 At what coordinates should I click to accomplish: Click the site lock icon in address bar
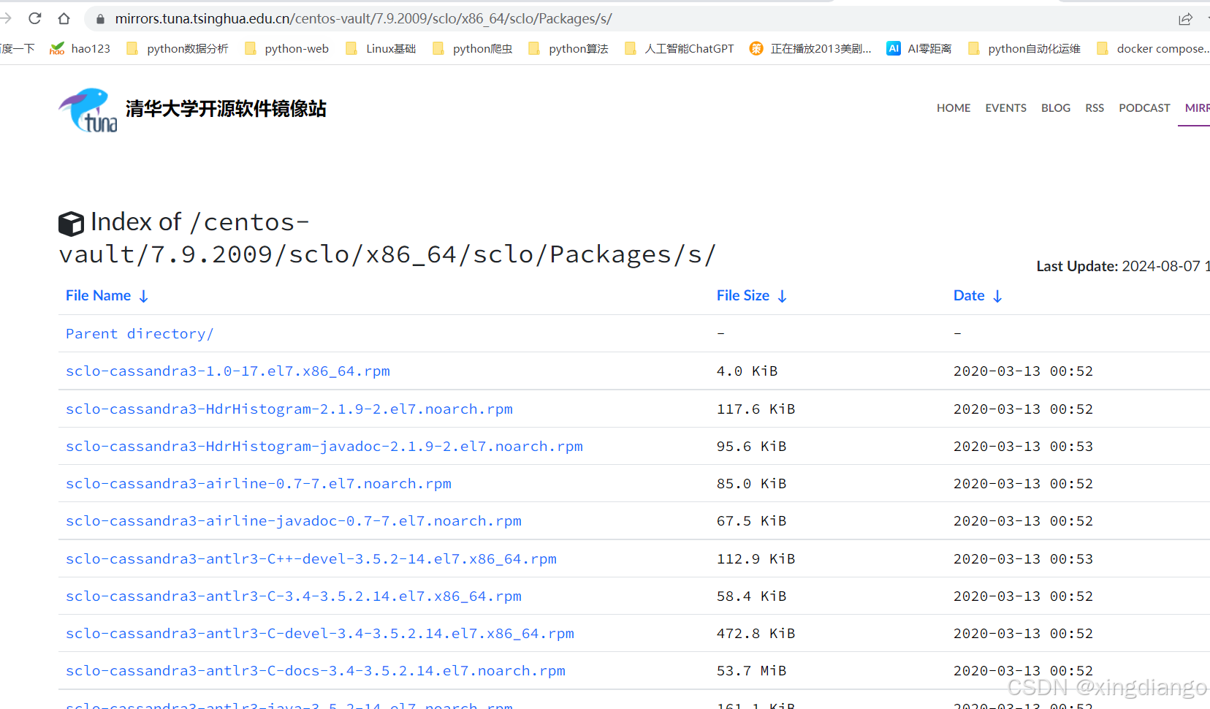tap(101, 19)
